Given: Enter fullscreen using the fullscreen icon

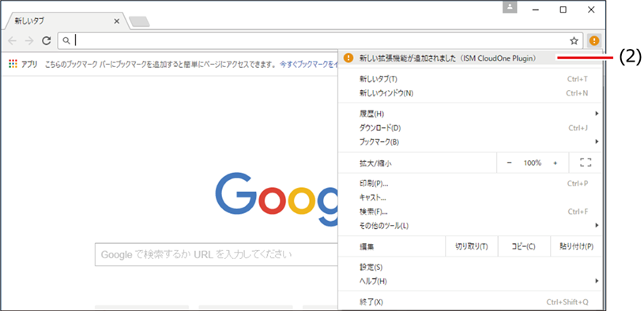Looking at the screenshot, I should (586, 163).
